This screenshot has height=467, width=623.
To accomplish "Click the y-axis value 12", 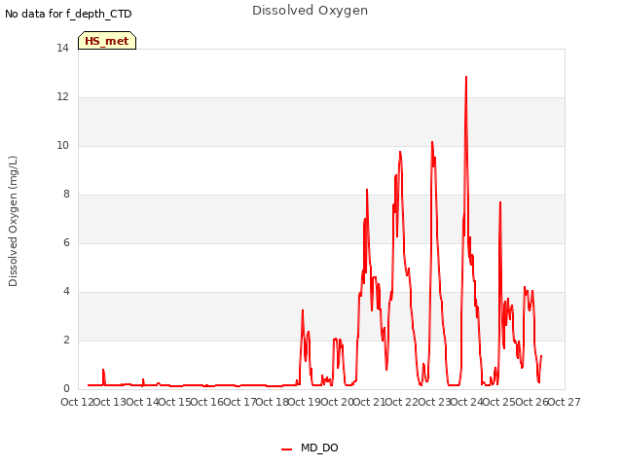I will [62, 96].
